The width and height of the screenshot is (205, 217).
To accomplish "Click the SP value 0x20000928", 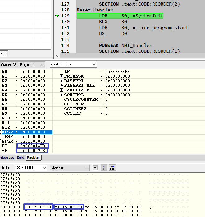I will (33, 151).
